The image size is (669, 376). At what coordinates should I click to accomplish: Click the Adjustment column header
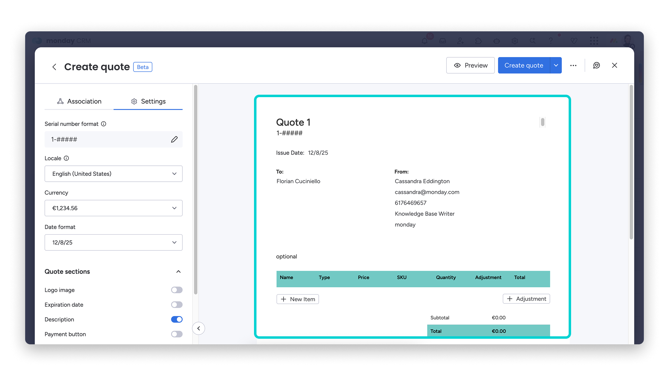point(488,277)
